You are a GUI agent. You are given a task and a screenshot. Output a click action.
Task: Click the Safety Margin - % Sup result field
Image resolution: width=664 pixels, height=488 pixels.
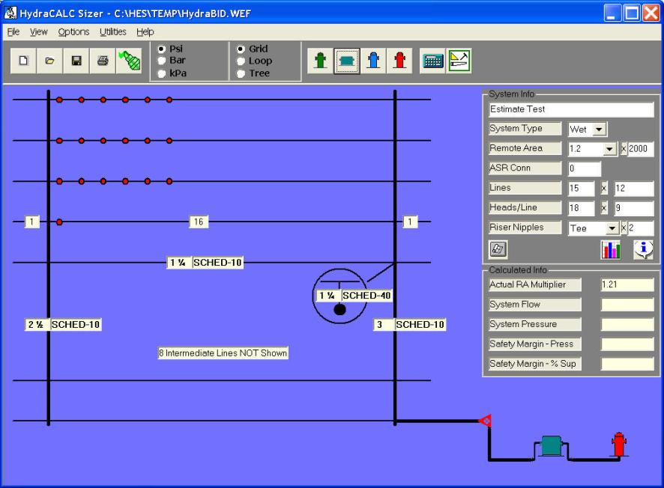(x=627, y=364)
